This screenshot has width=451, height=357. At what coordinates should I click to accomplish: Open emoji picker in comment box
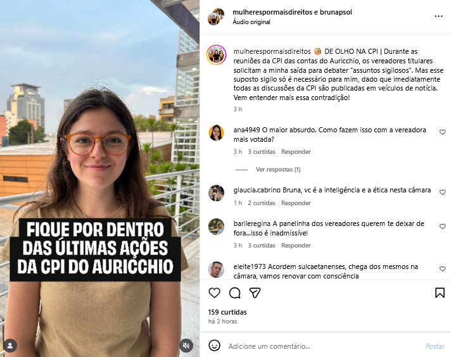coord(214,346)
